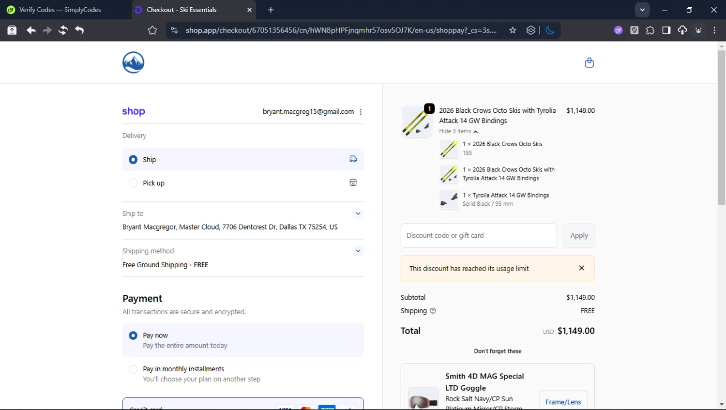Collapse the Hide 3 items list

pyautogui.click(x=458, y=131)
